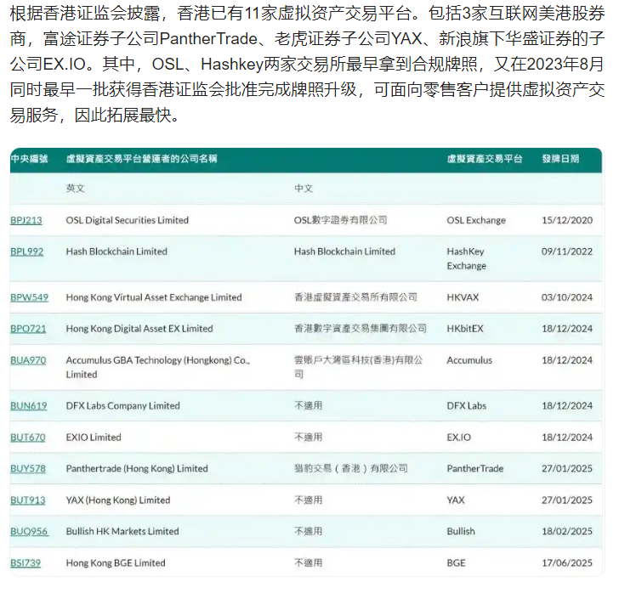Click the BUN619 link for DFX Labs
636x599 pixels.
pyautogui.click(x=28, y=406)
